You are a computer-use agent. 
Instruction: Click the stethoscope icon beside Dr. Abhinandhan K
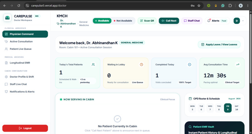58,24
